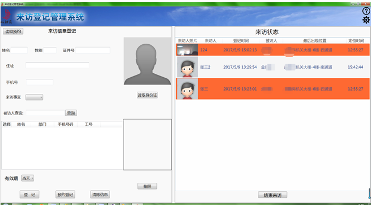Focus the 证件号 input field
Screen dimensions: 373x208
93,50
